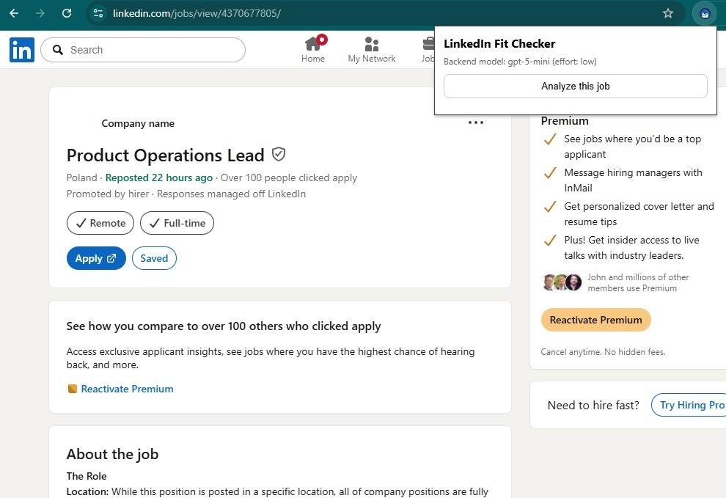Open the three-dot more options menu
The height and width of the screenshot is (498, 726).
point(476,122)
